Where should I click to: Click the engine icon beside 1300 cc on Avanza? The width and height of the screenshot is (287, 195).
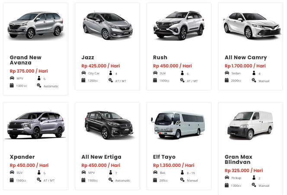pos(12,86)
